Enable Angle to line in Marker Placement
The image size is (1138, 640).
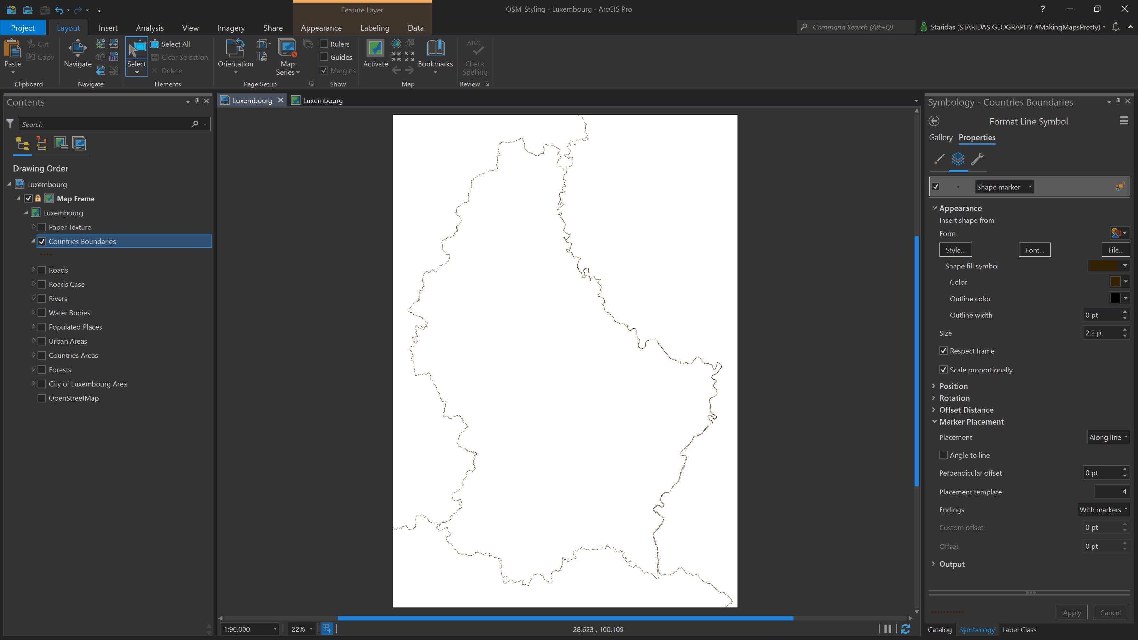click(x=944, y=454)
